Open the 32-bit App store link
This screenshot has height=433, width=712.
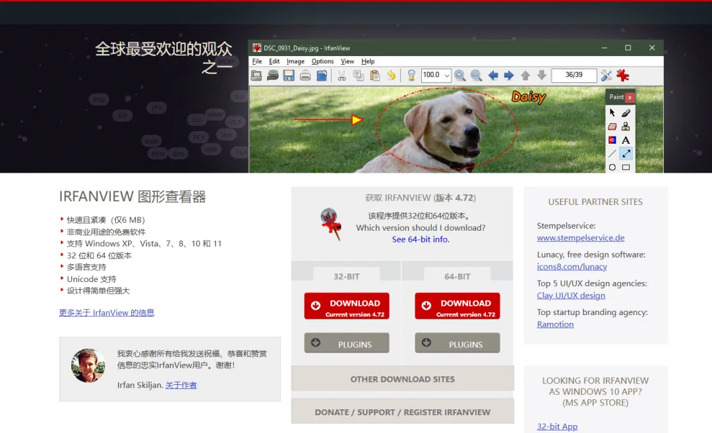click(x=557, y=426)
